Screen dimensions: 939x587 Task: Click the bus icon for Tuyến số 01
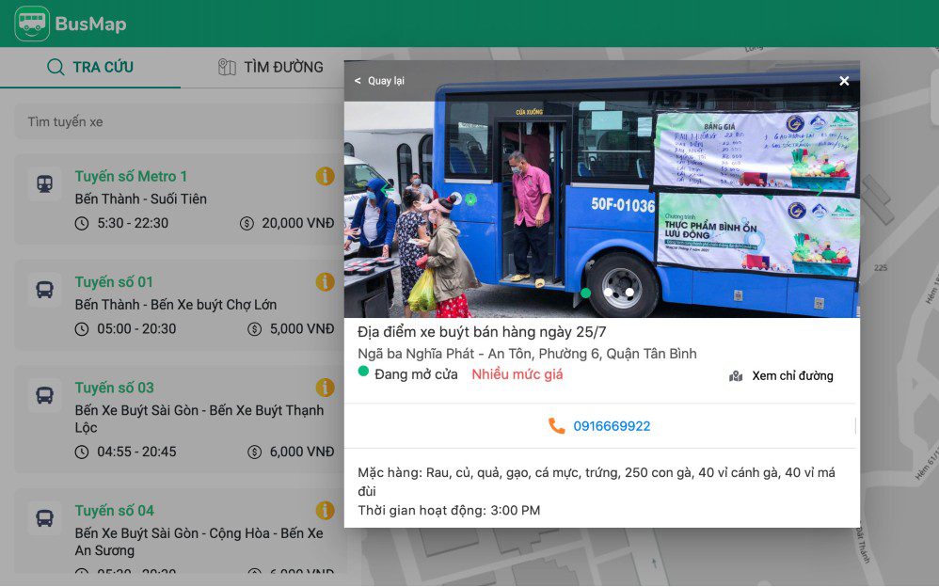coord(44,290)
